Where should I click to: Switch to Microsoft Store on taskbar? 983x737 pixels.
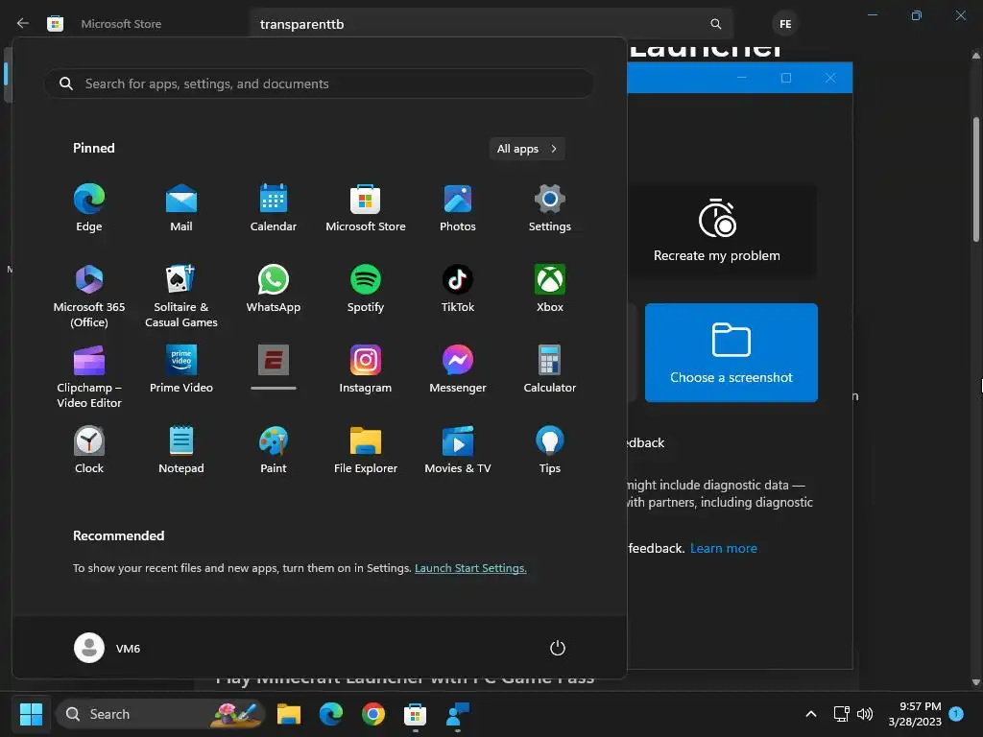tap(415, 714)
